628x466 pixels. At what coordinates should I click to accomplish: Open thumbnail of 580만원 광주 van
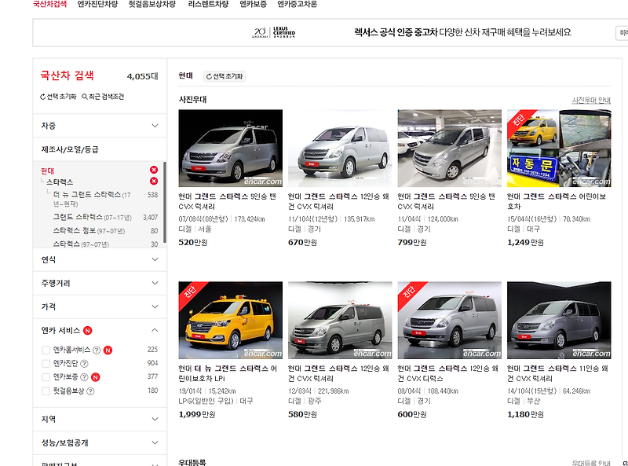tap(340, 320)
